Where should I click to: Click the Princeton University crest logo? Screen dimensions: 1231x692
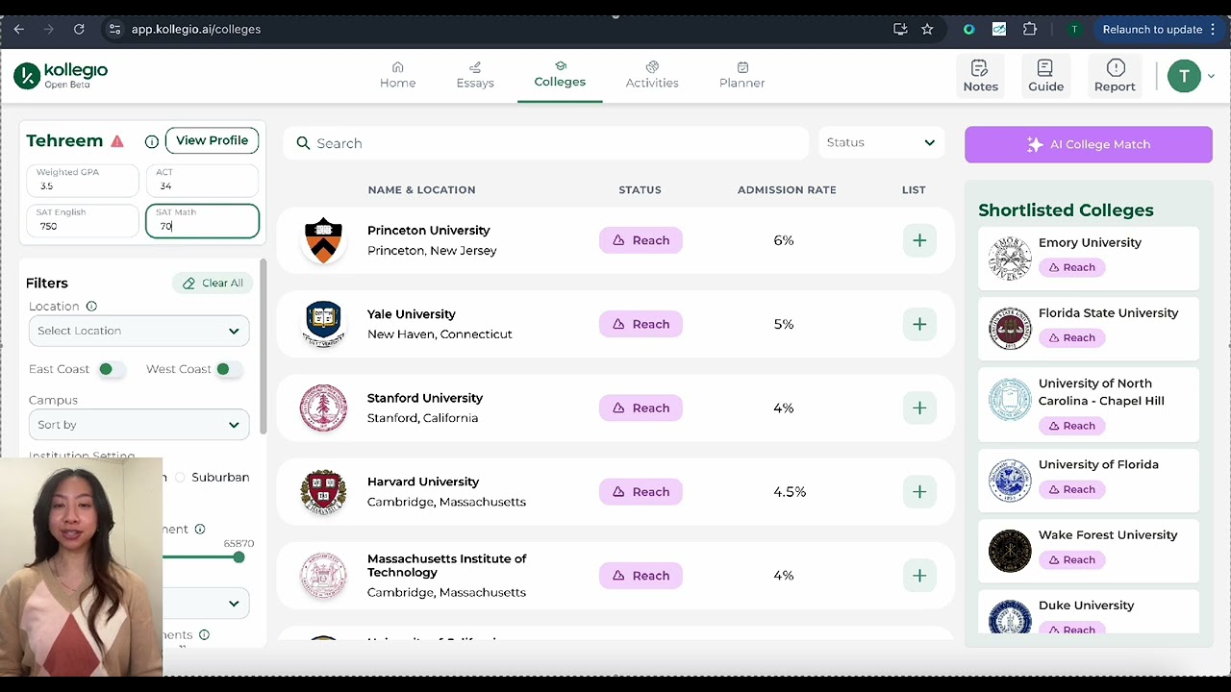[323, 240]
